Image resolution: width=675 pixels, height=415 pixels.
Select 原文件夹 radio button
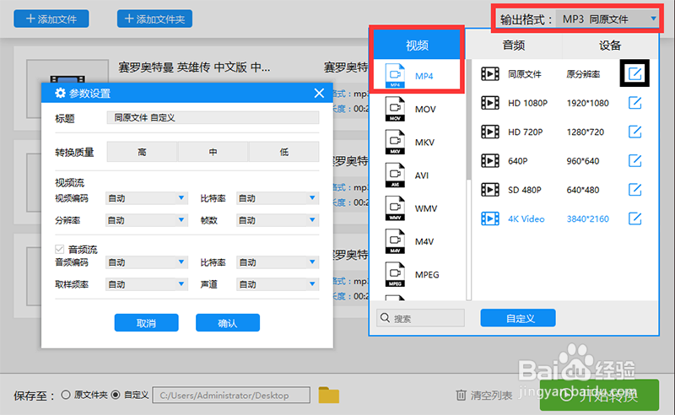(x=66, y=395)
